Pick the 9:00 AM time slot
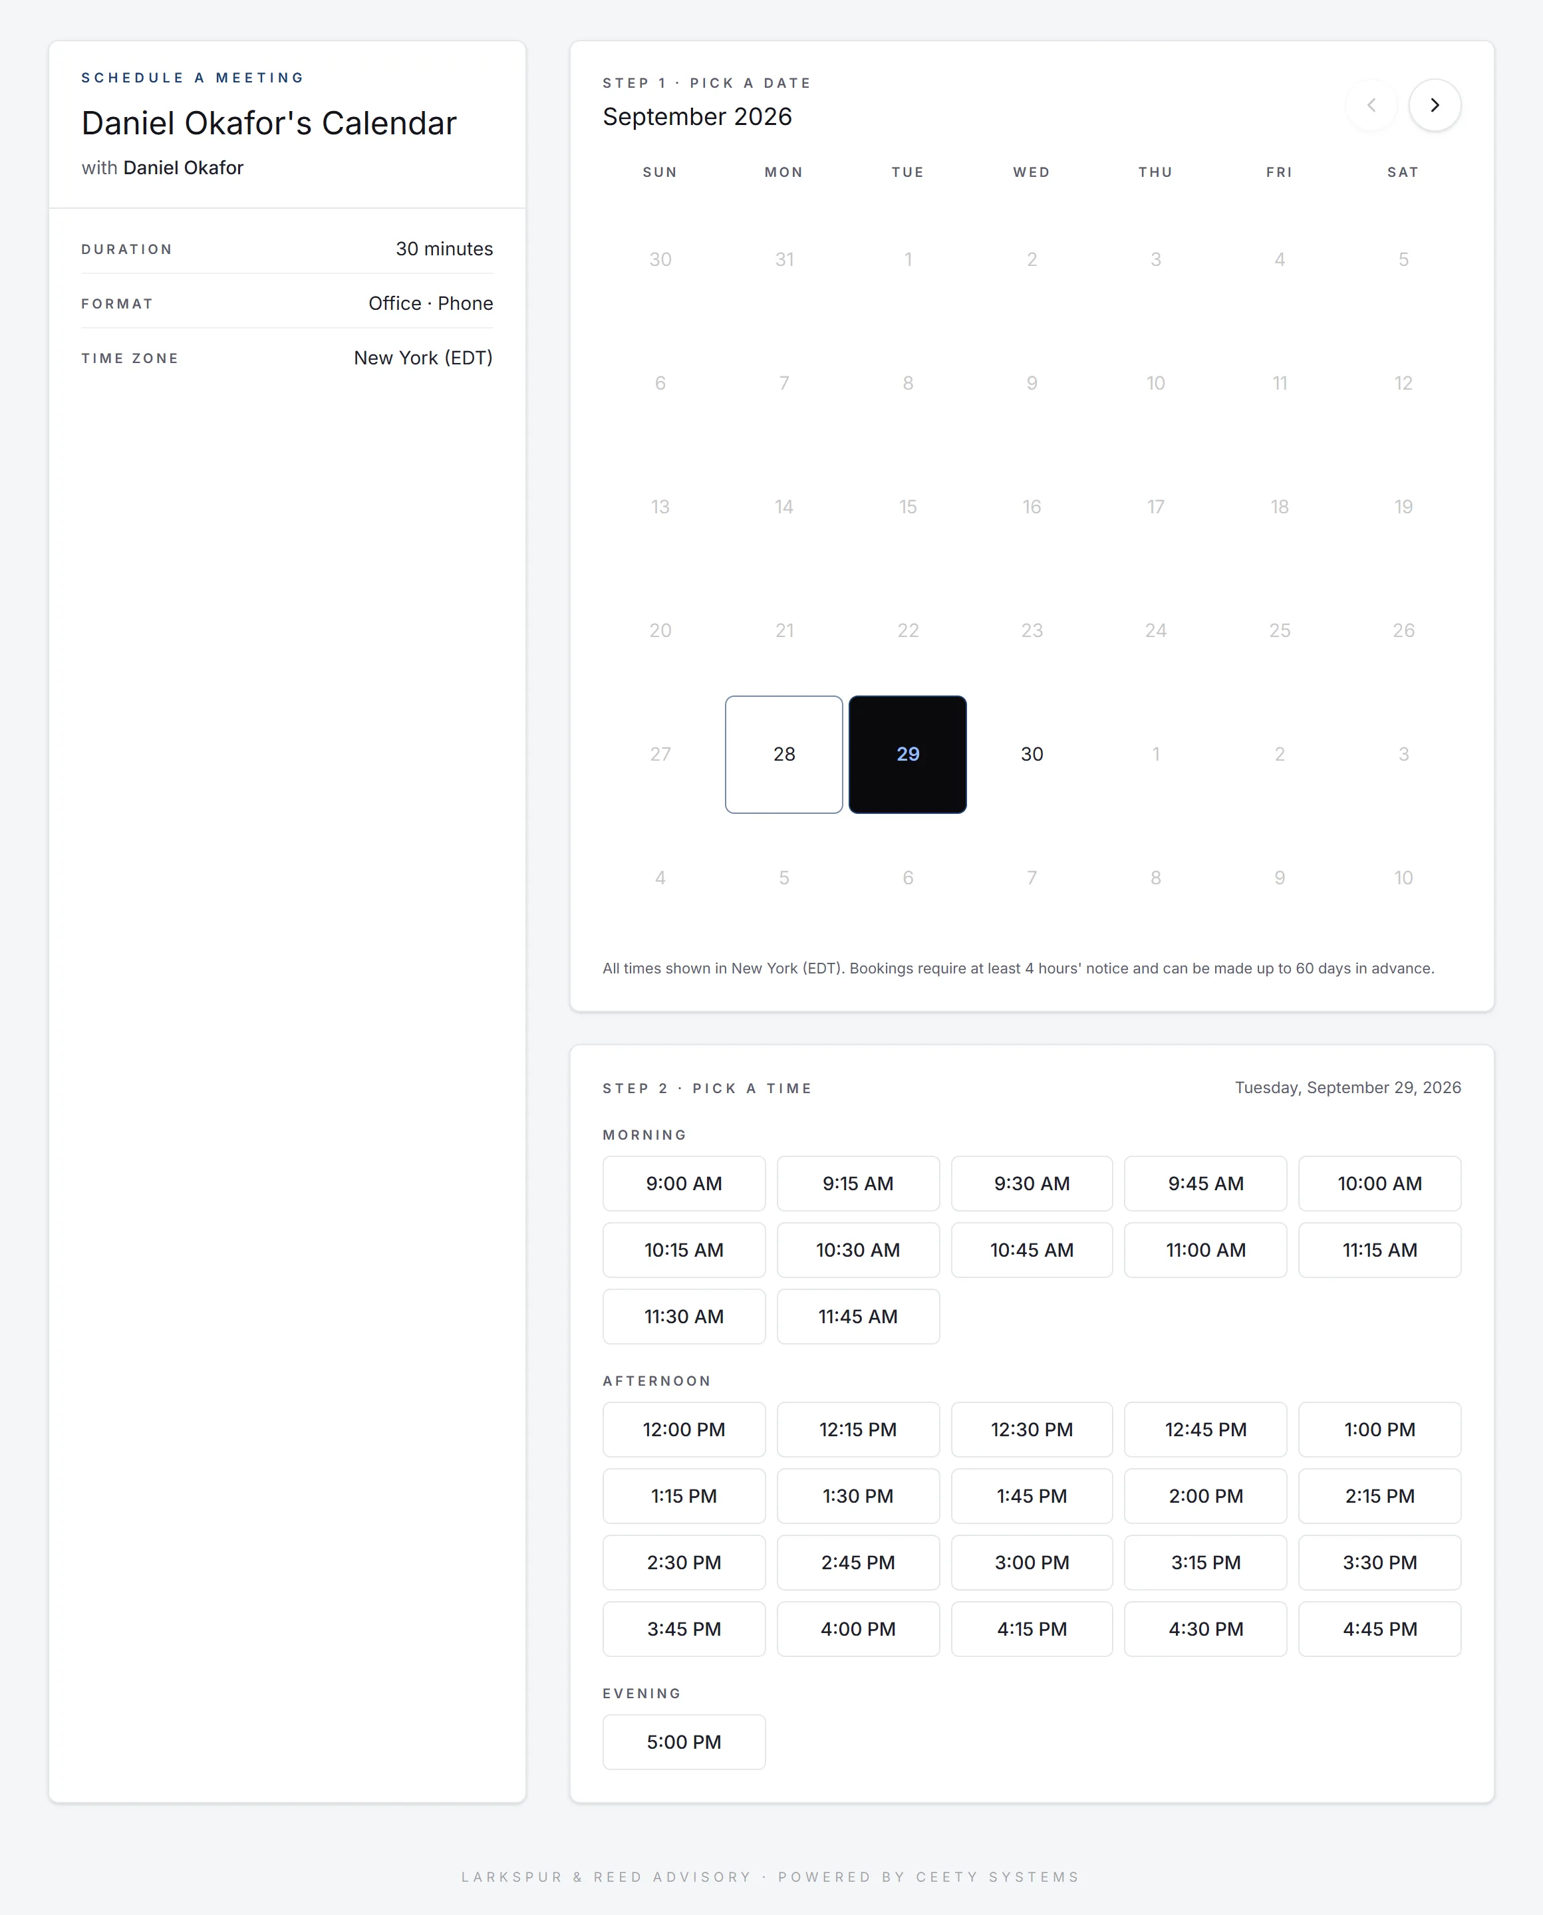This screenshot has width=1543, height=1915. pos(684,1184)
